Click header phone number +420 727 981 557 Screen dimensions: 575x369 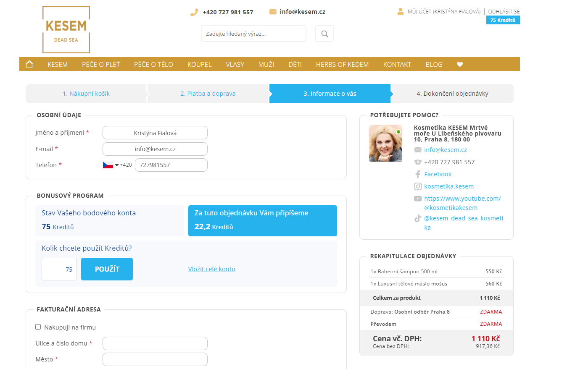[228, 12]
